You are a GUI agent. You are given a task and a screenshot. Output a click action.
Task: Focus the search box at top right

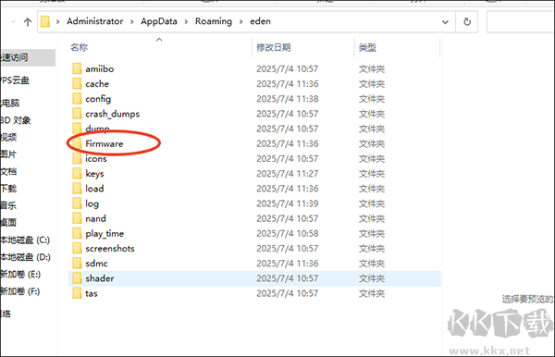click(x=521, y=22)
